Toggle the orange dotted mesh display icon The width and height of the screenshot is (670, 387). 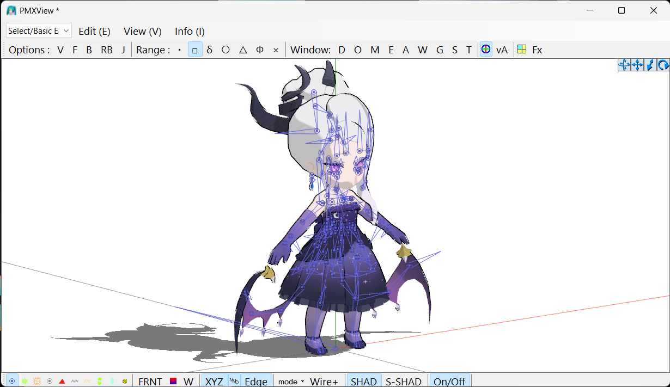click(37, 381)
